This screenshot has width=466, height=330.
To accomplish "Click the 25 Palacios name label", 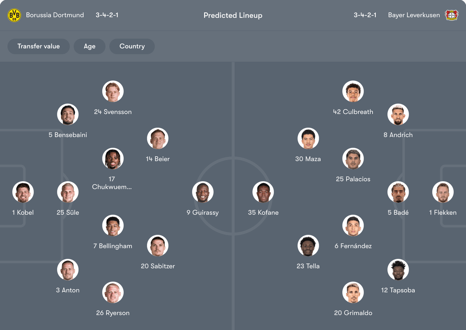I will pos(353,179).
